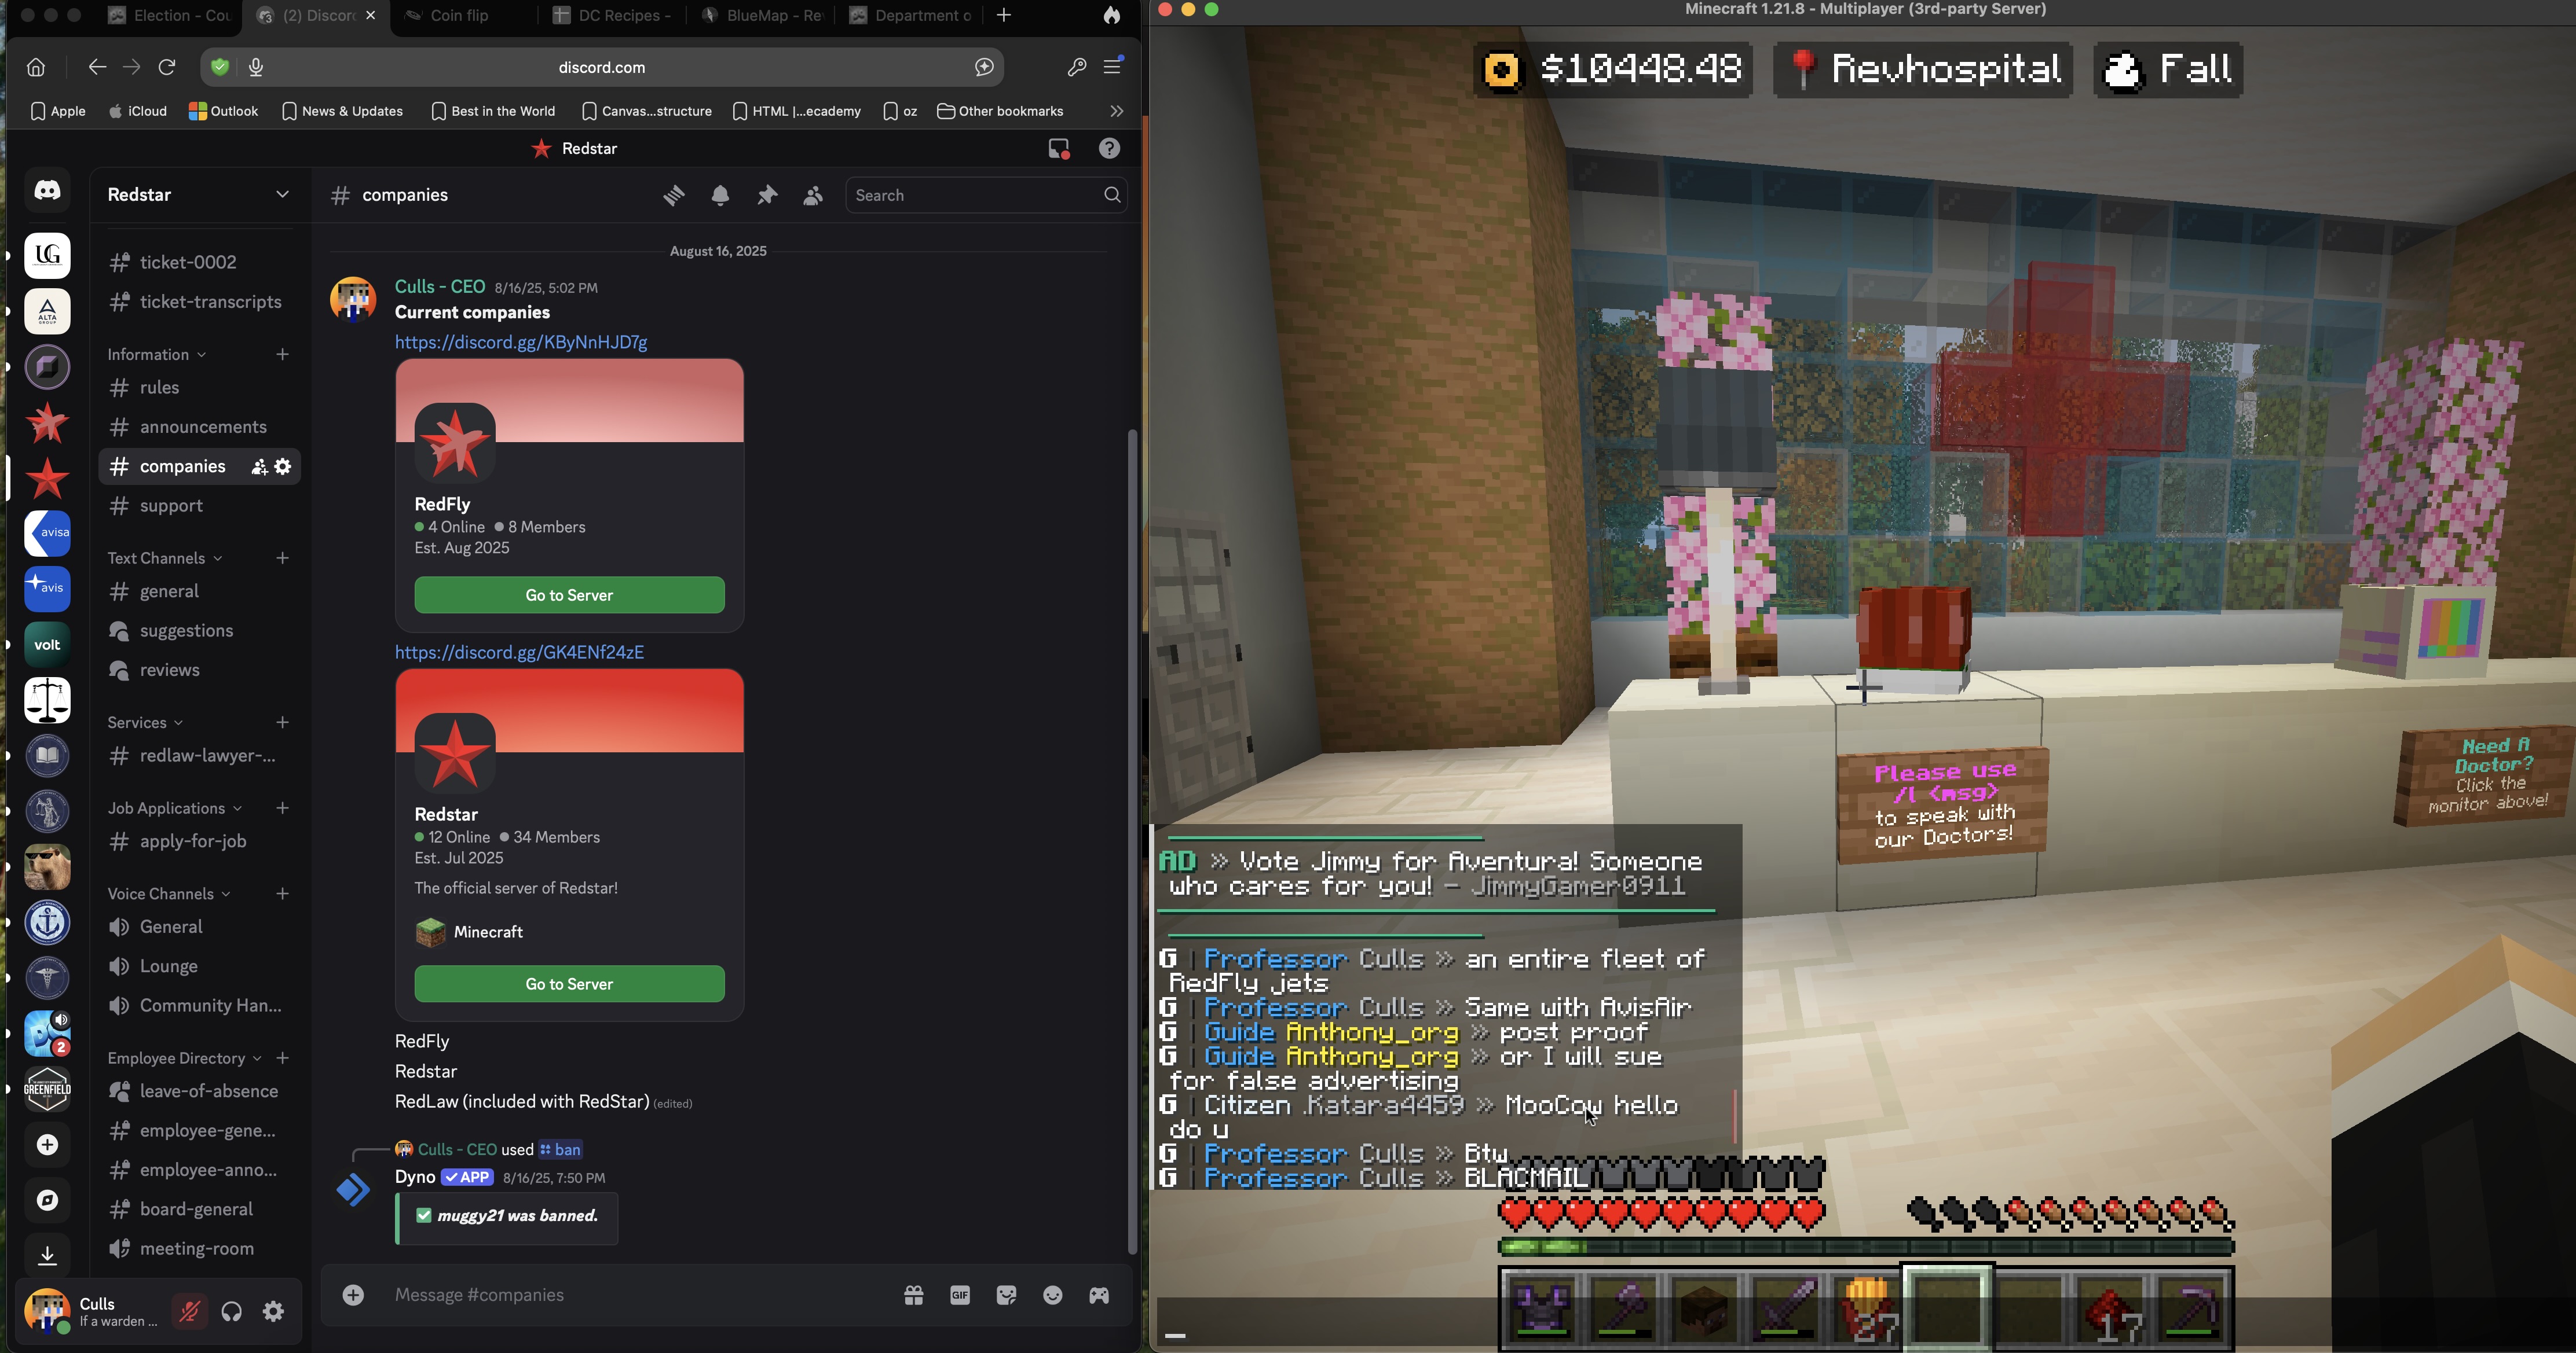Open discord.gg/KByNnHJD7g invite link
The height and width of the screenshot is (1353, 2576).
tap(521, 343)
